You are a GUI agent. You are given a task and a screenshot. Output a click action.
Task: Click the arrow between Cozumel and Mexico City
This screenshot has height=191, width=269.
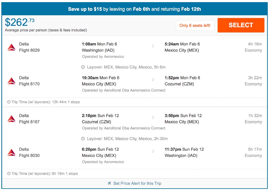coord(153,118)
